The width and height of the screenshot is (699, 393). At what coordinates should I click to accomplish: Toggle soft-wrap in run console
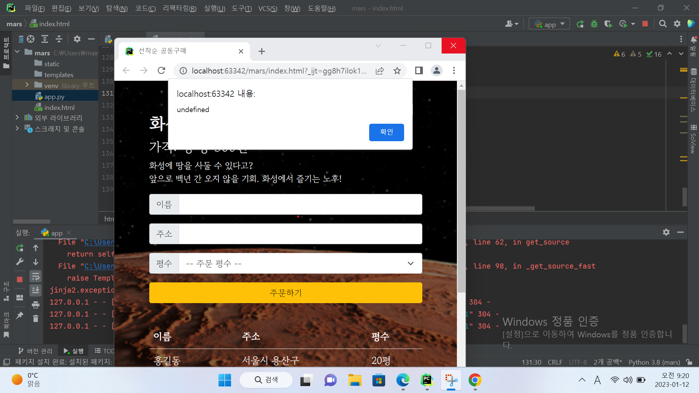(36, 277)
